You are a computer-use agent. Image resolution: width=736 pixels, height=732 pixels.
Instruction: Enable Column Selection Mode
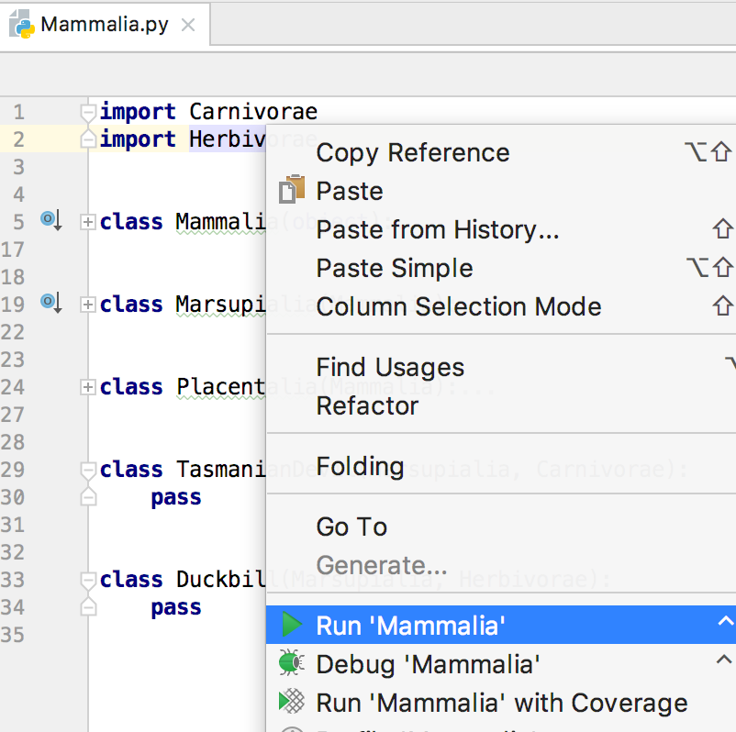point(458,306)
